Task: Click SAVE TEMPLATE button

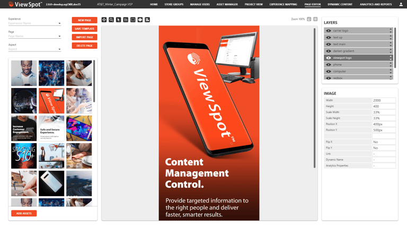Action: 85,29
